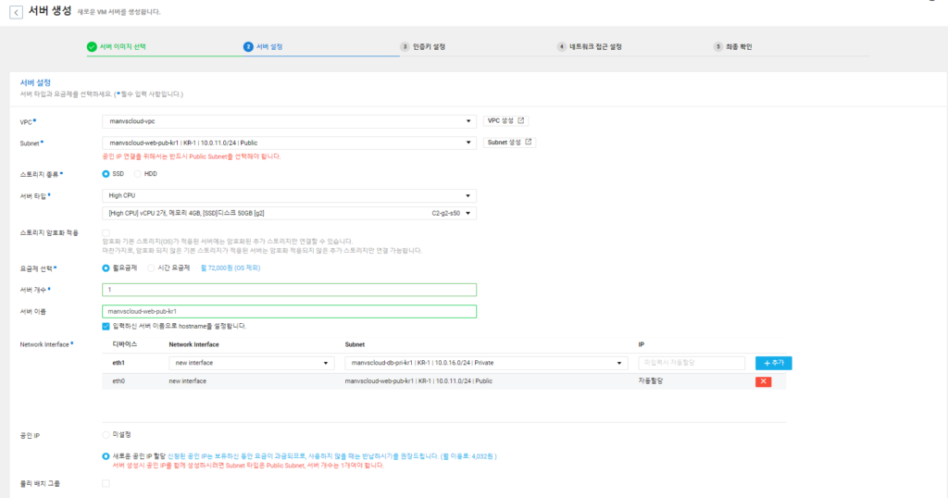Click the 서버 생성 page title
Screen dimensions: 948x498
[50, 11]
